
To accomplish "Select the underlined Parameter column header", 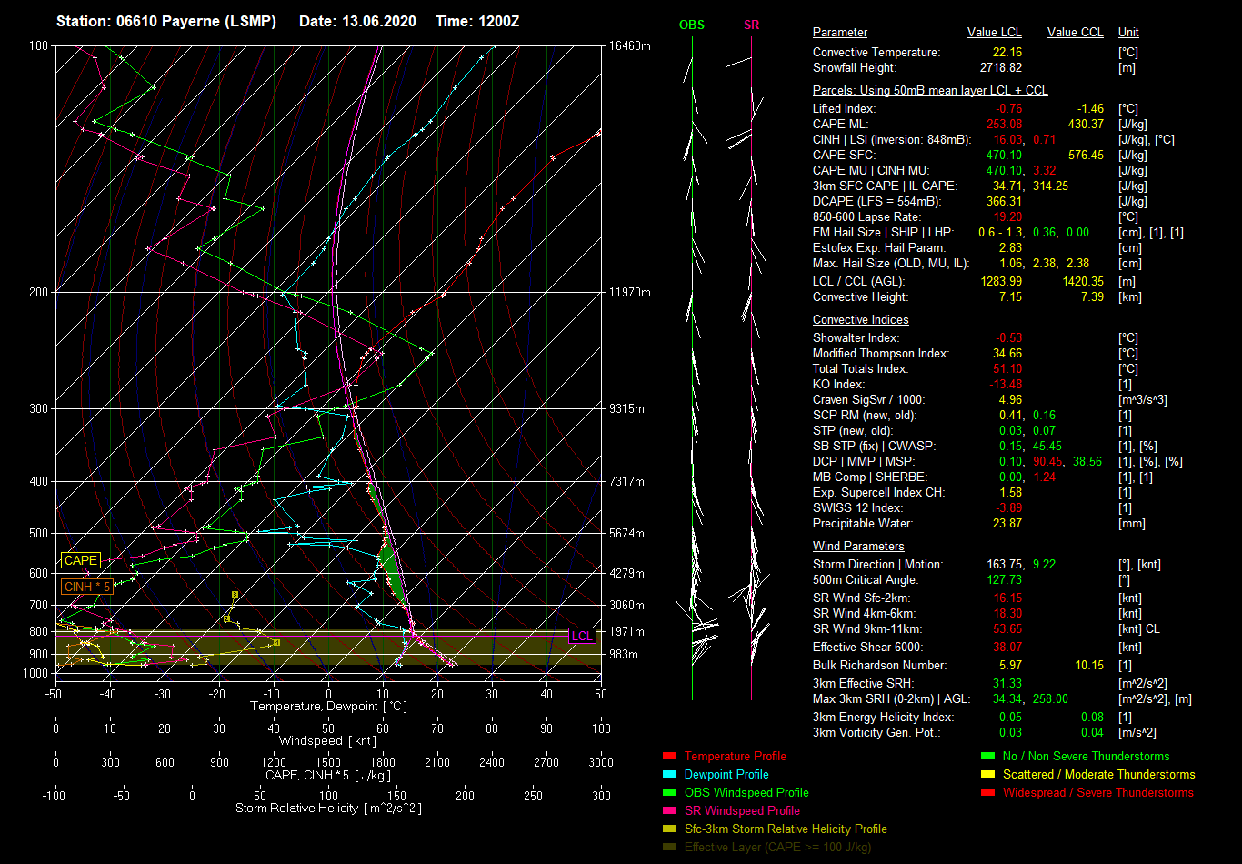I will (x=839, y=33).
